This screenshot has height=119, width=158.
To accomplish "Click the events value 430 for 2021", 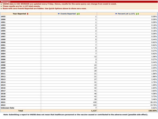I will pos(95,102).
